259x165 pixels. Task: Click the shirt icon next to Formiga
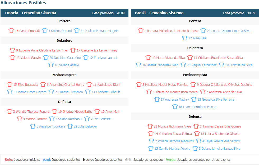(139, 84)
